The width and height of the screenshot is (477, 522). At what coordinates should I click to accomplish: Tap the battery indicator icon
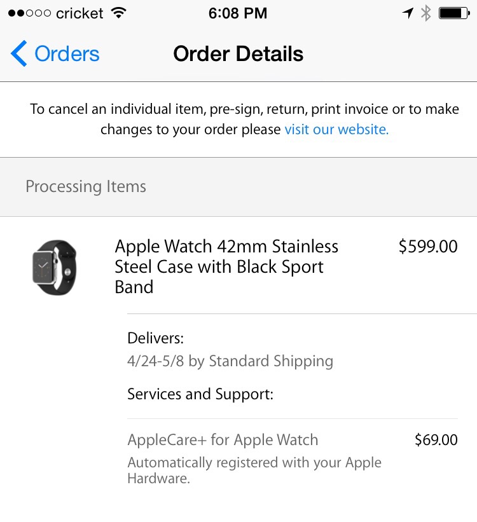pyautogui.click(x=454, y=13)
